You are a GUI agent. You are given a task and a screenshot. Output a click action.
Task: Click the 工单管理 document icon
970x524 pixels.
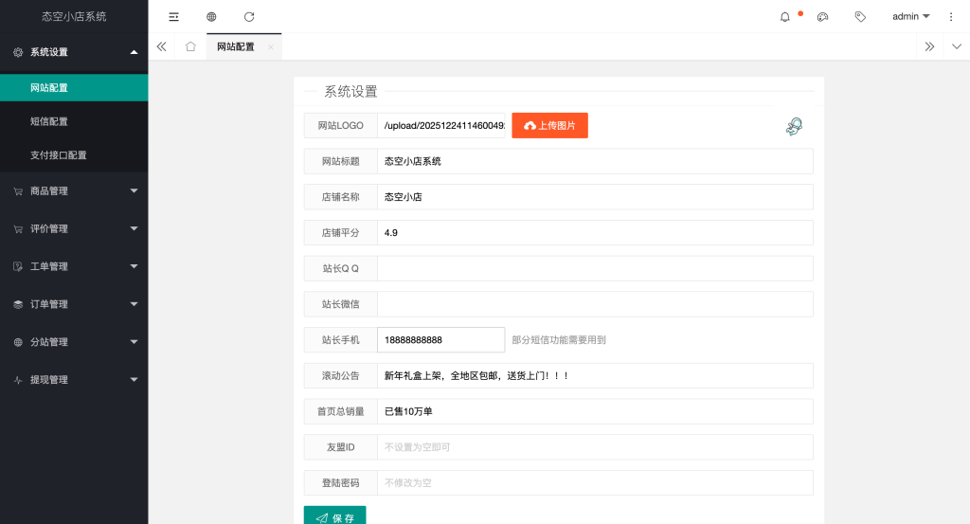(18, 266)
